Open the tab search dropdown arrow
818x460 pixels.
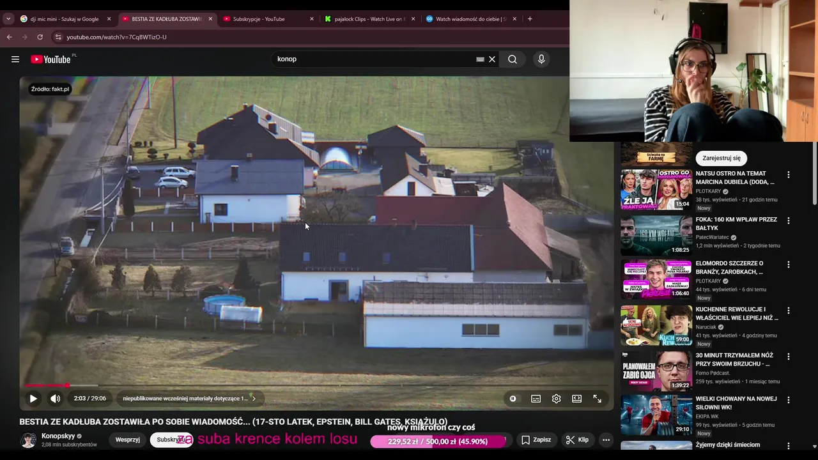tap(8, 19)
